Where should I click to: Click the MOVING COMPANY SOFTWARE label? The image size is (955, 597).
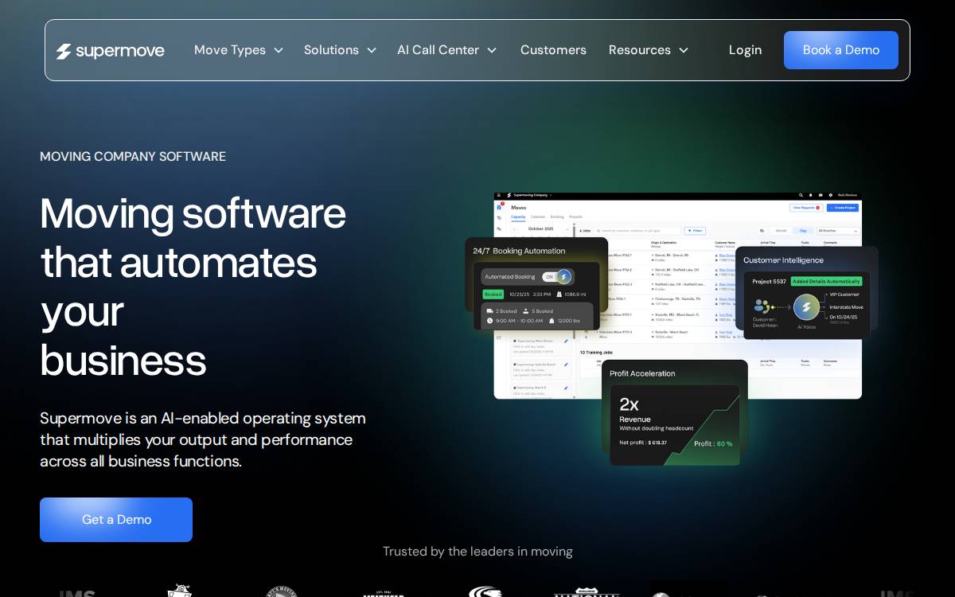(133, 157)
